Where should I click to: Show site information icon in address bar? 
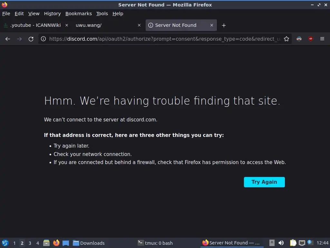tap(44, 39)
